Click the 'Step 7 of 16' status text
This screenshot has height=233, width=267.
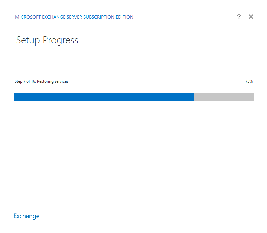[25, 81]
